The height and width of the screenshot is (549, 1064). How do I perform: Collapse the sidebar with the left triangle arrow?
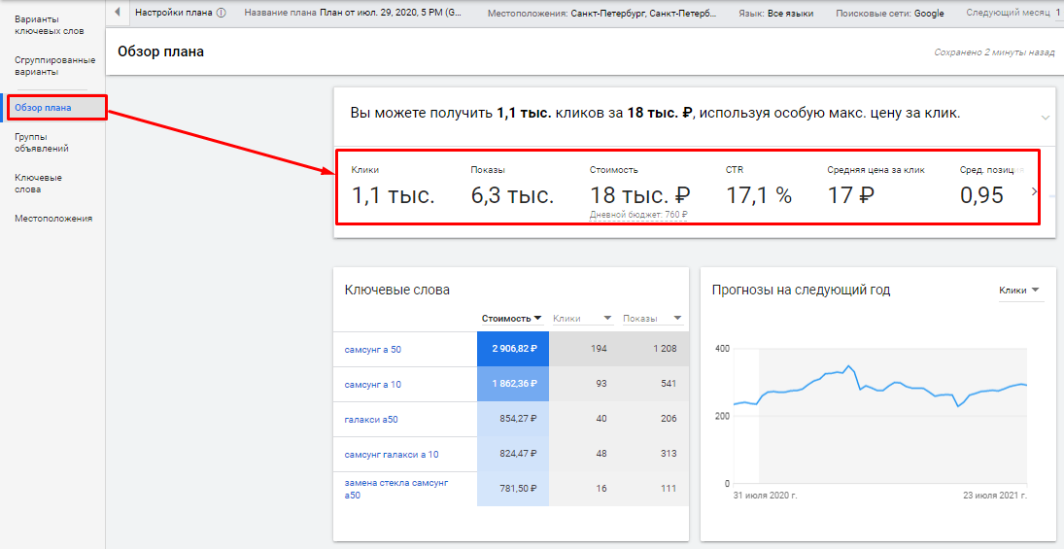[x=118, y=13]
